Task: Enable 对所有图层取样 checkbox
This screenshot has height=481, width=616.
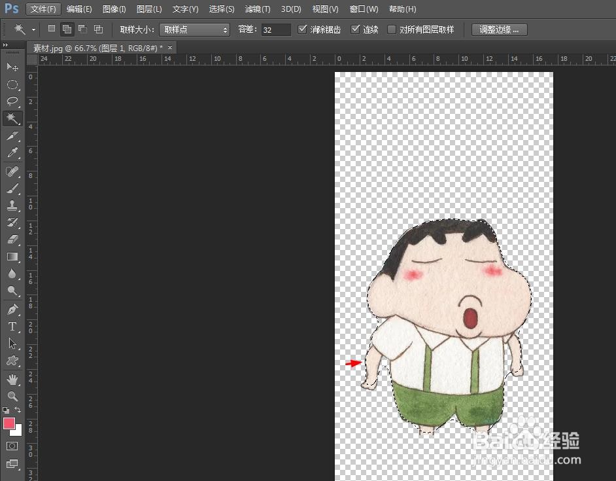Action: coord(391,29)
